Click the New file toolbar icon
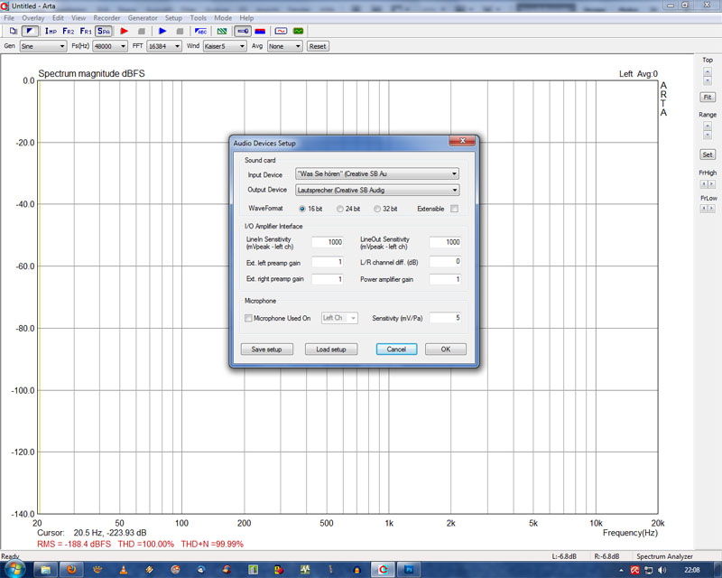The height and width of the screenshot is (578, 722). click(13, 31)
